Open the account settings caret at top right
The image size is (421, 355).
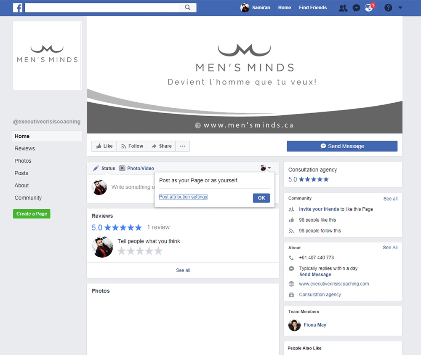coord(400,8)
